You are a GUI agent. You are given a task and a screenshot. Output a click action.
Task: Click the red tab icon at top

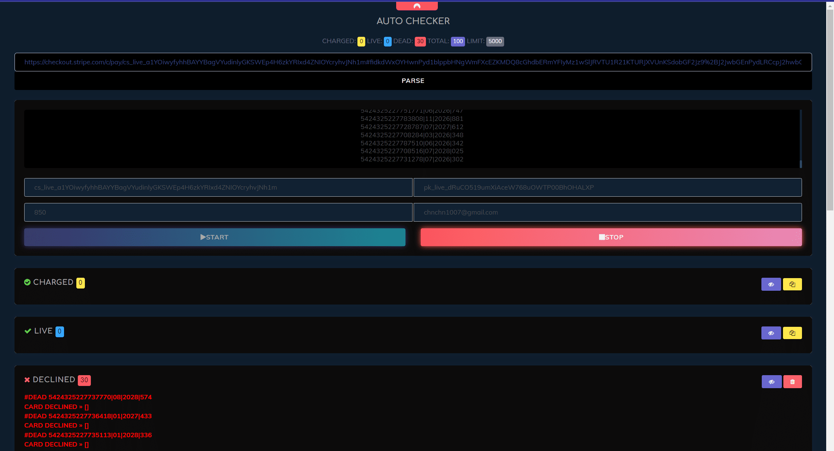coord(417,6)
